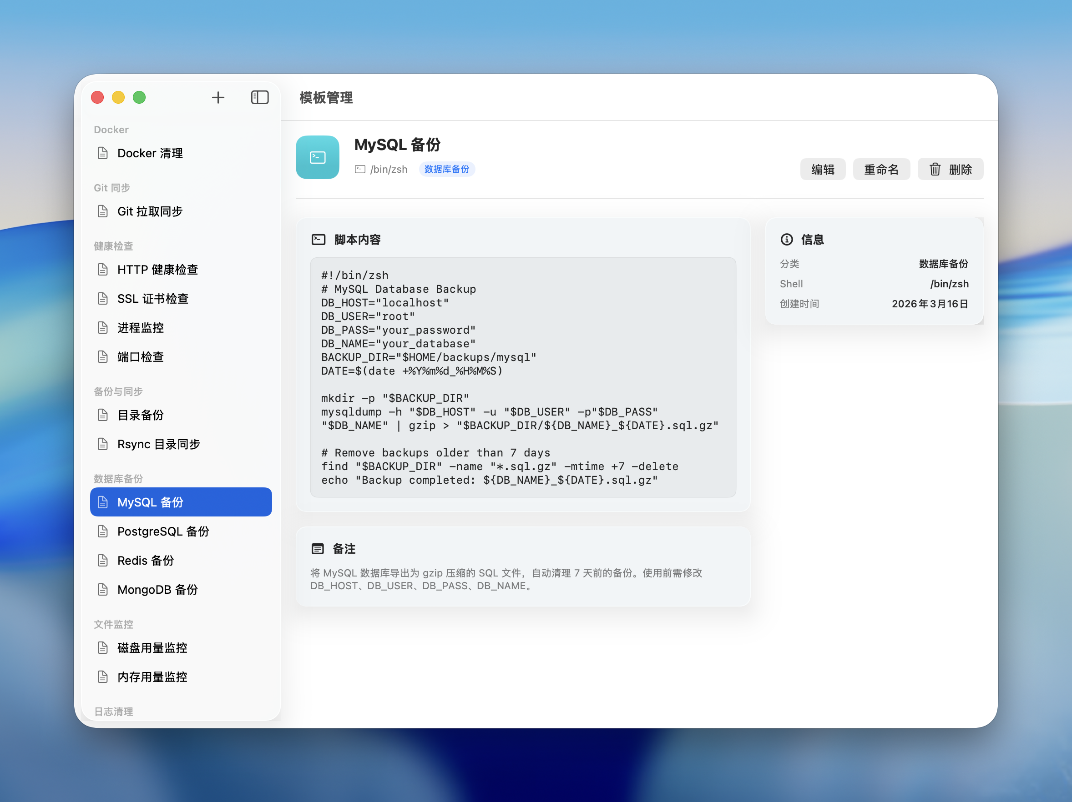Image resolution: width=1072 pixels, height=802 pixels.
Task: Click the document icon beside MySQL 备份 in sidebar
Action: click(103, 502)
